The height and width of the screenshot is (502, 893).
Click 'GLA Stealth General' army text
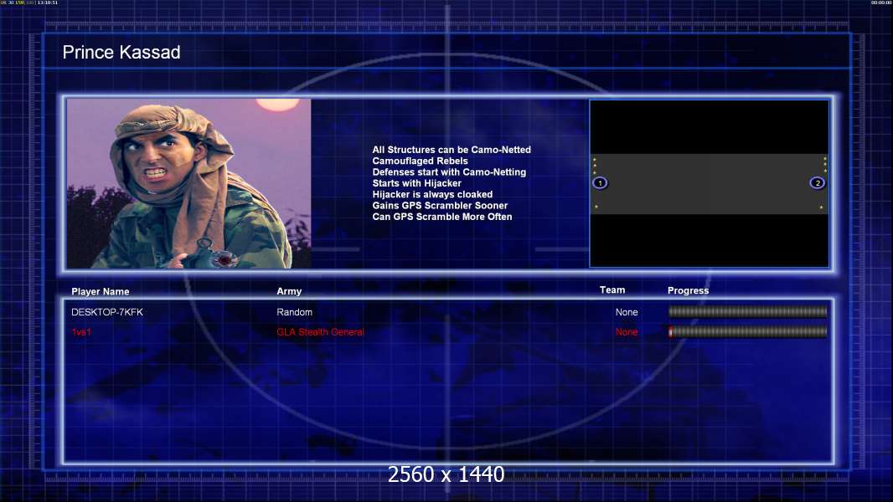point(320,332)
